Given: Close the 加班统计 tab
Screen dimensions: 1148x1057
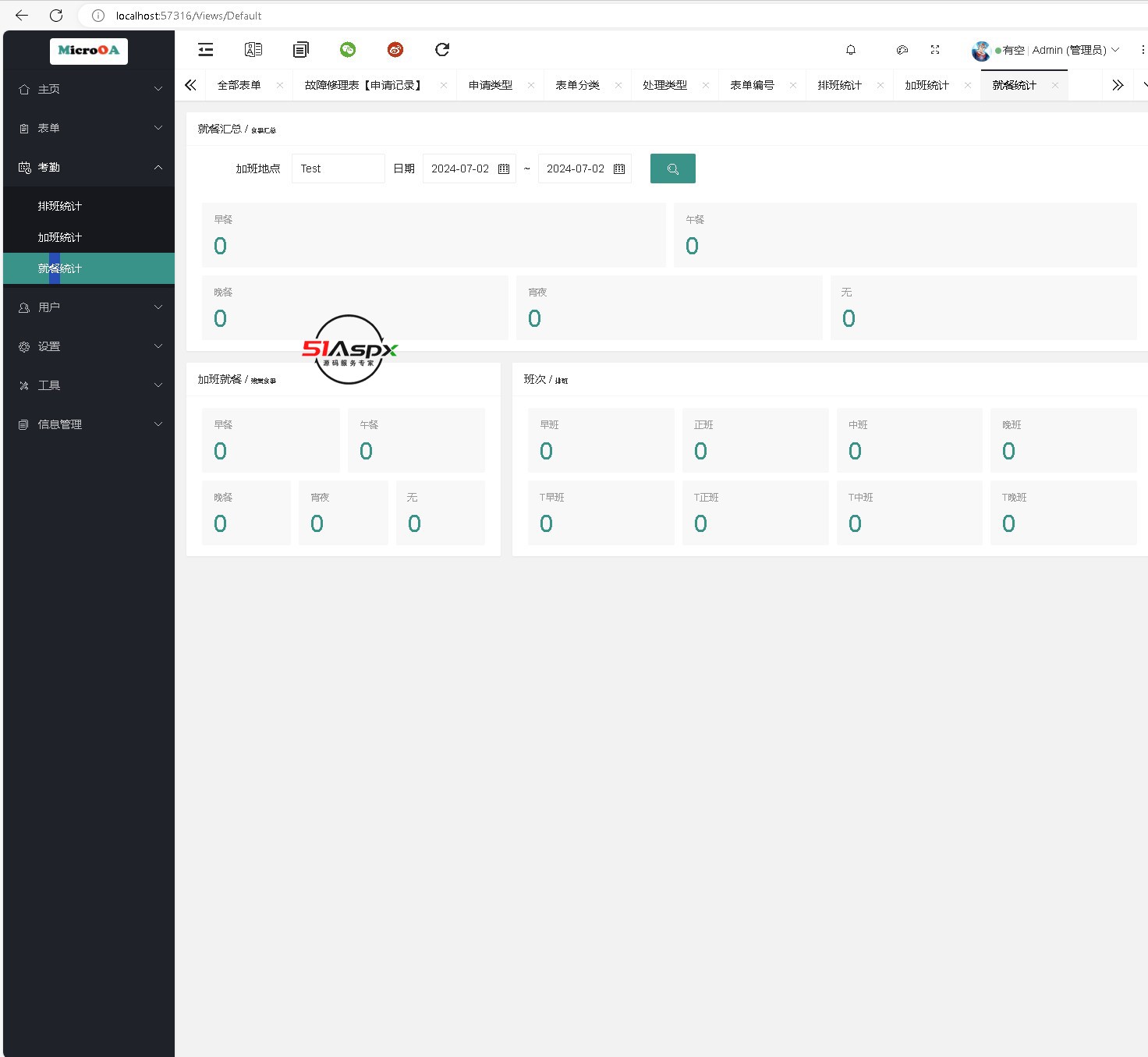Looking at the screenshot, I should (968, 85).
